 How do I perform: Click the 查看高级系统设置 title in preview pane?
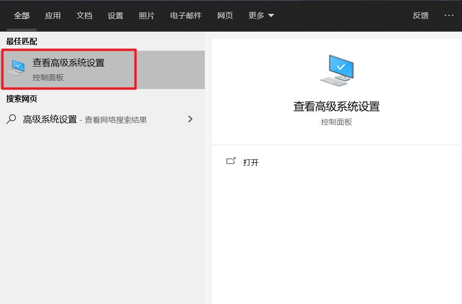tap(337, 107)
